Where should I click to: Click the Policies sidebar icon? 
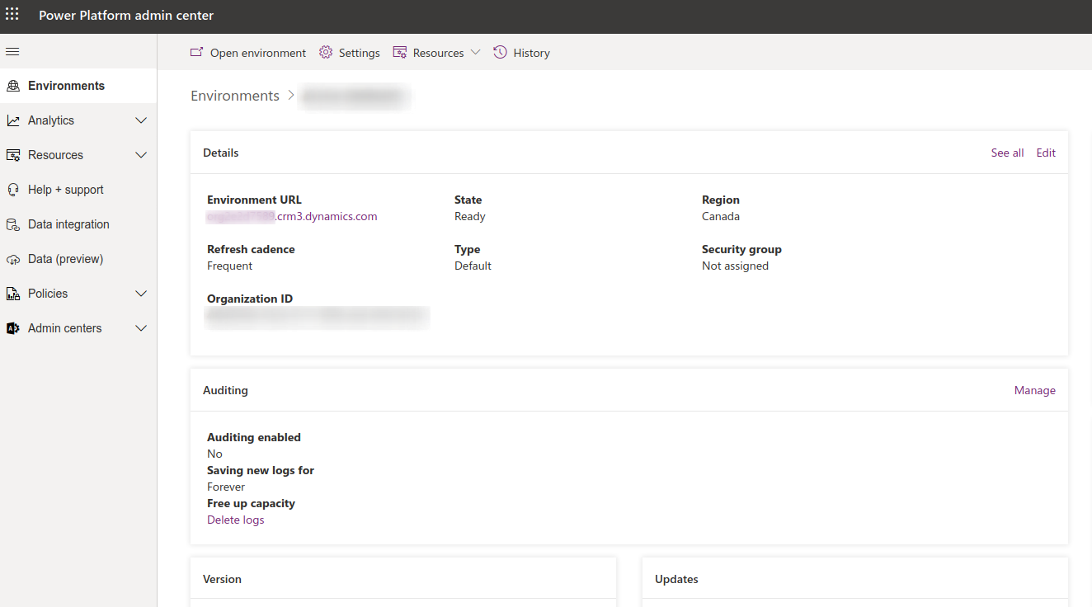[x=13, y=294]
